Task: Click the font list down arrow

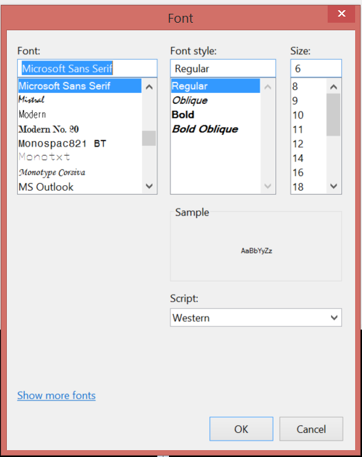Action: [x=149, y=186]
